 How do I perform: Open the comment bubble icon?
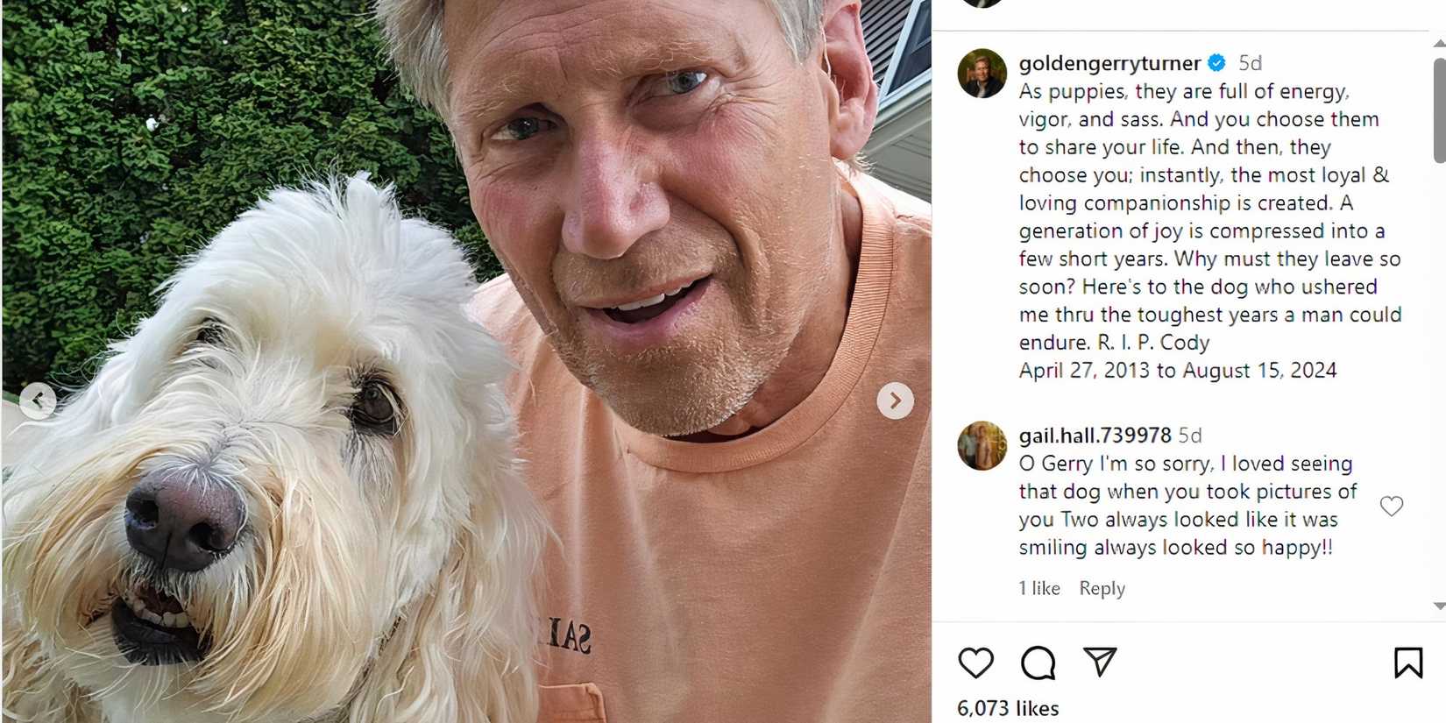(x=1038, y=663)
